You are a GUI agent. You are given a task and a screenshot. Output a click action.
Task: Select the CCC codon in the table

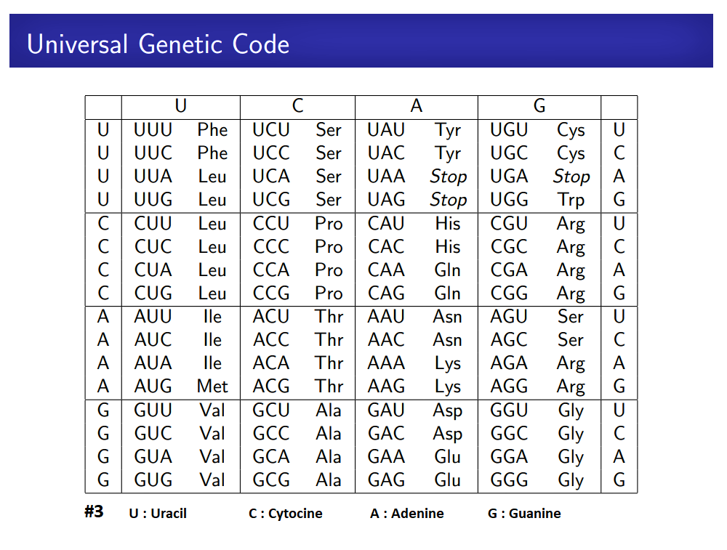270,246
